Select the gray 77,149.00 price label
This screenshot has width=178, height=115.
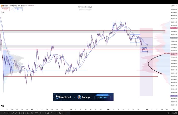point(174,37)
